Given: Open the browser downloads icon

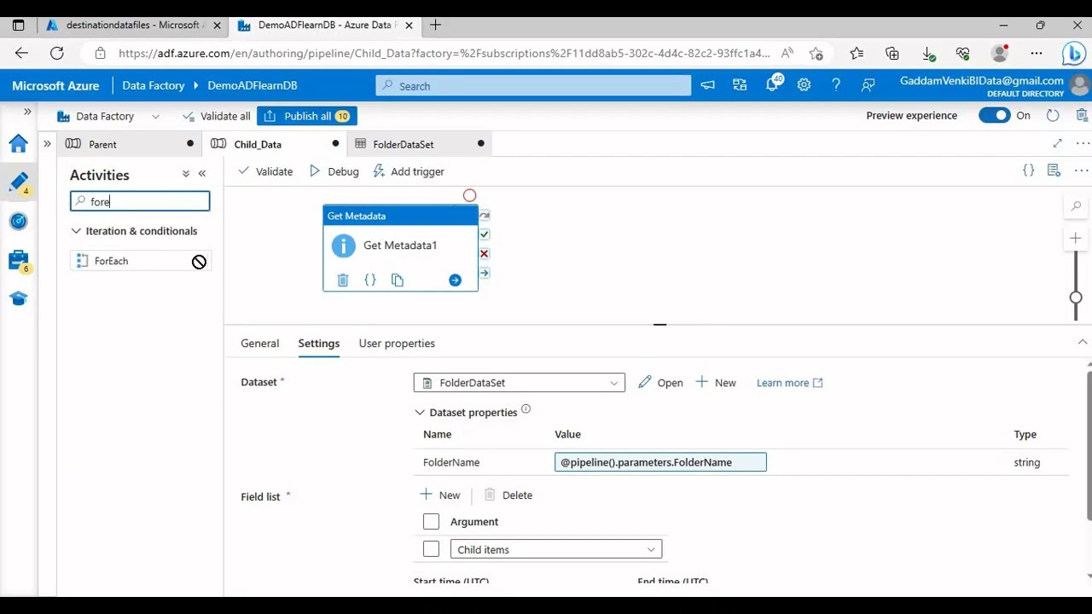Looking at the screenshot, I should (928, 53).
